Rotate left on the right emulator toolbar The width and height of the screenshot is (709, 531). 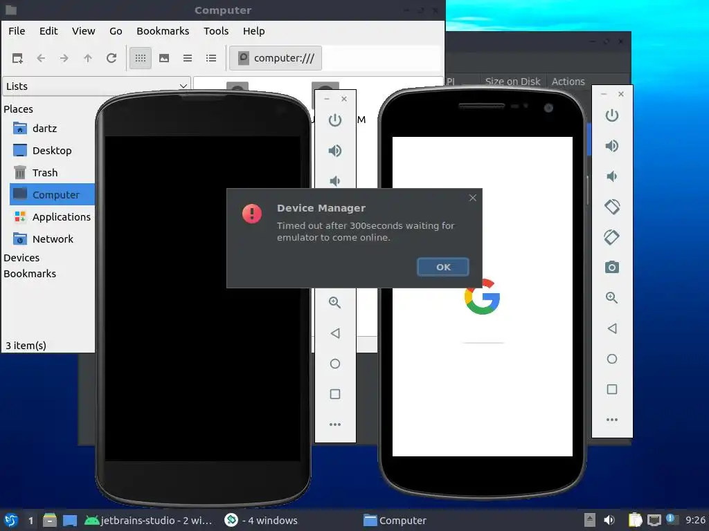tap(612, 207)
